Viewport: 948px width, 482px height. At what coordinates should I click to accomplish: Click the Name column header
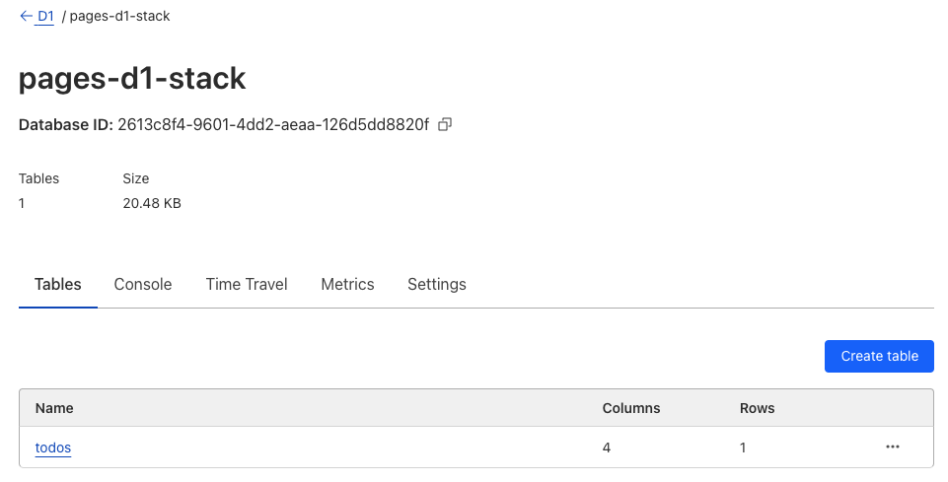tap(54, 407)
